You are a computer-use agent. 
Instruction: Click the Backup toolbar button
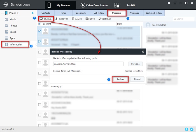coord(46,19)
